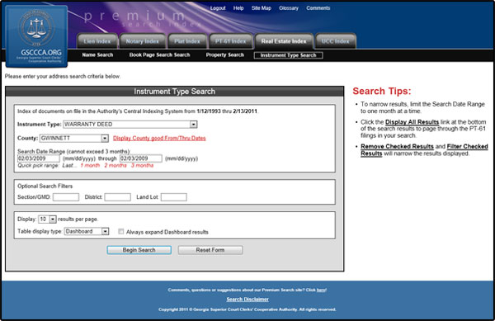The image size is (495, 321).
Task: Open the Glossary link
Action: [289, 8]
